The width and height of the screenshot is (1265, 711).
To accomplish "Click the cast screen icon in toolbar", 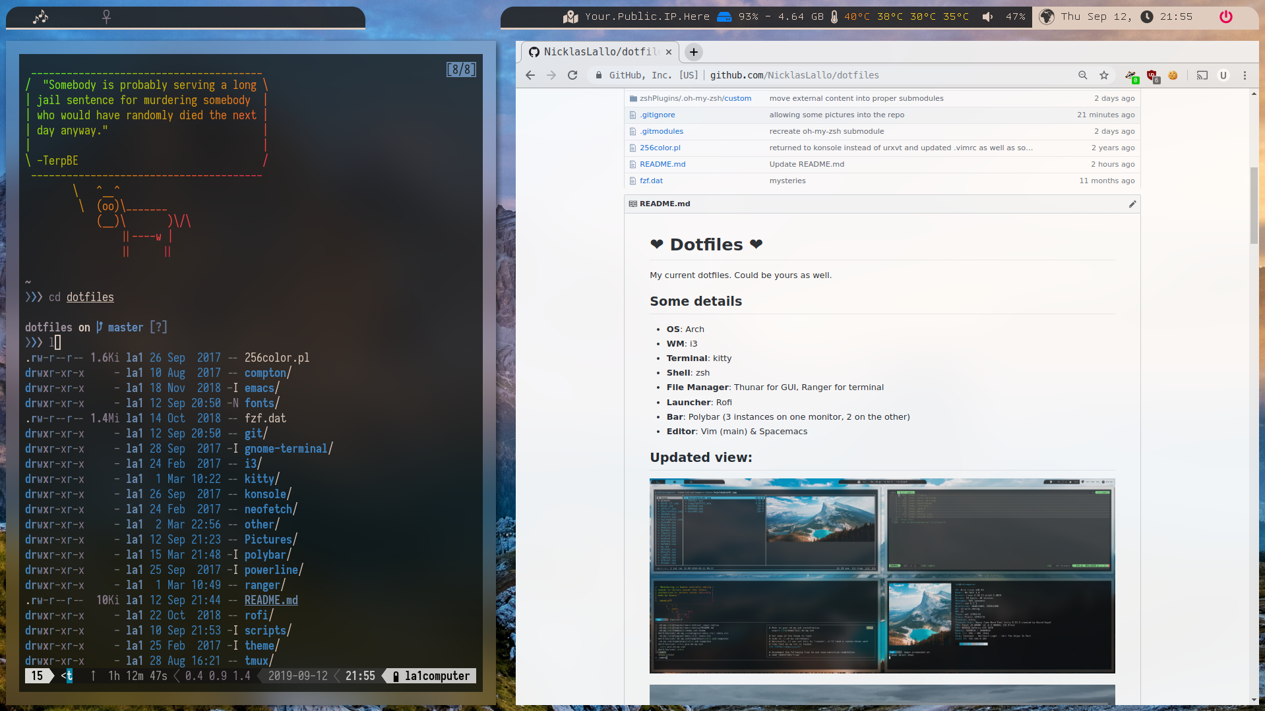I will point(1202,75).
